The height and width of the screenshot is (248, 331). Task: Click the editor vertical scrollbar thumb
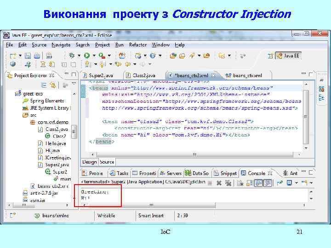tap(306, 117)
